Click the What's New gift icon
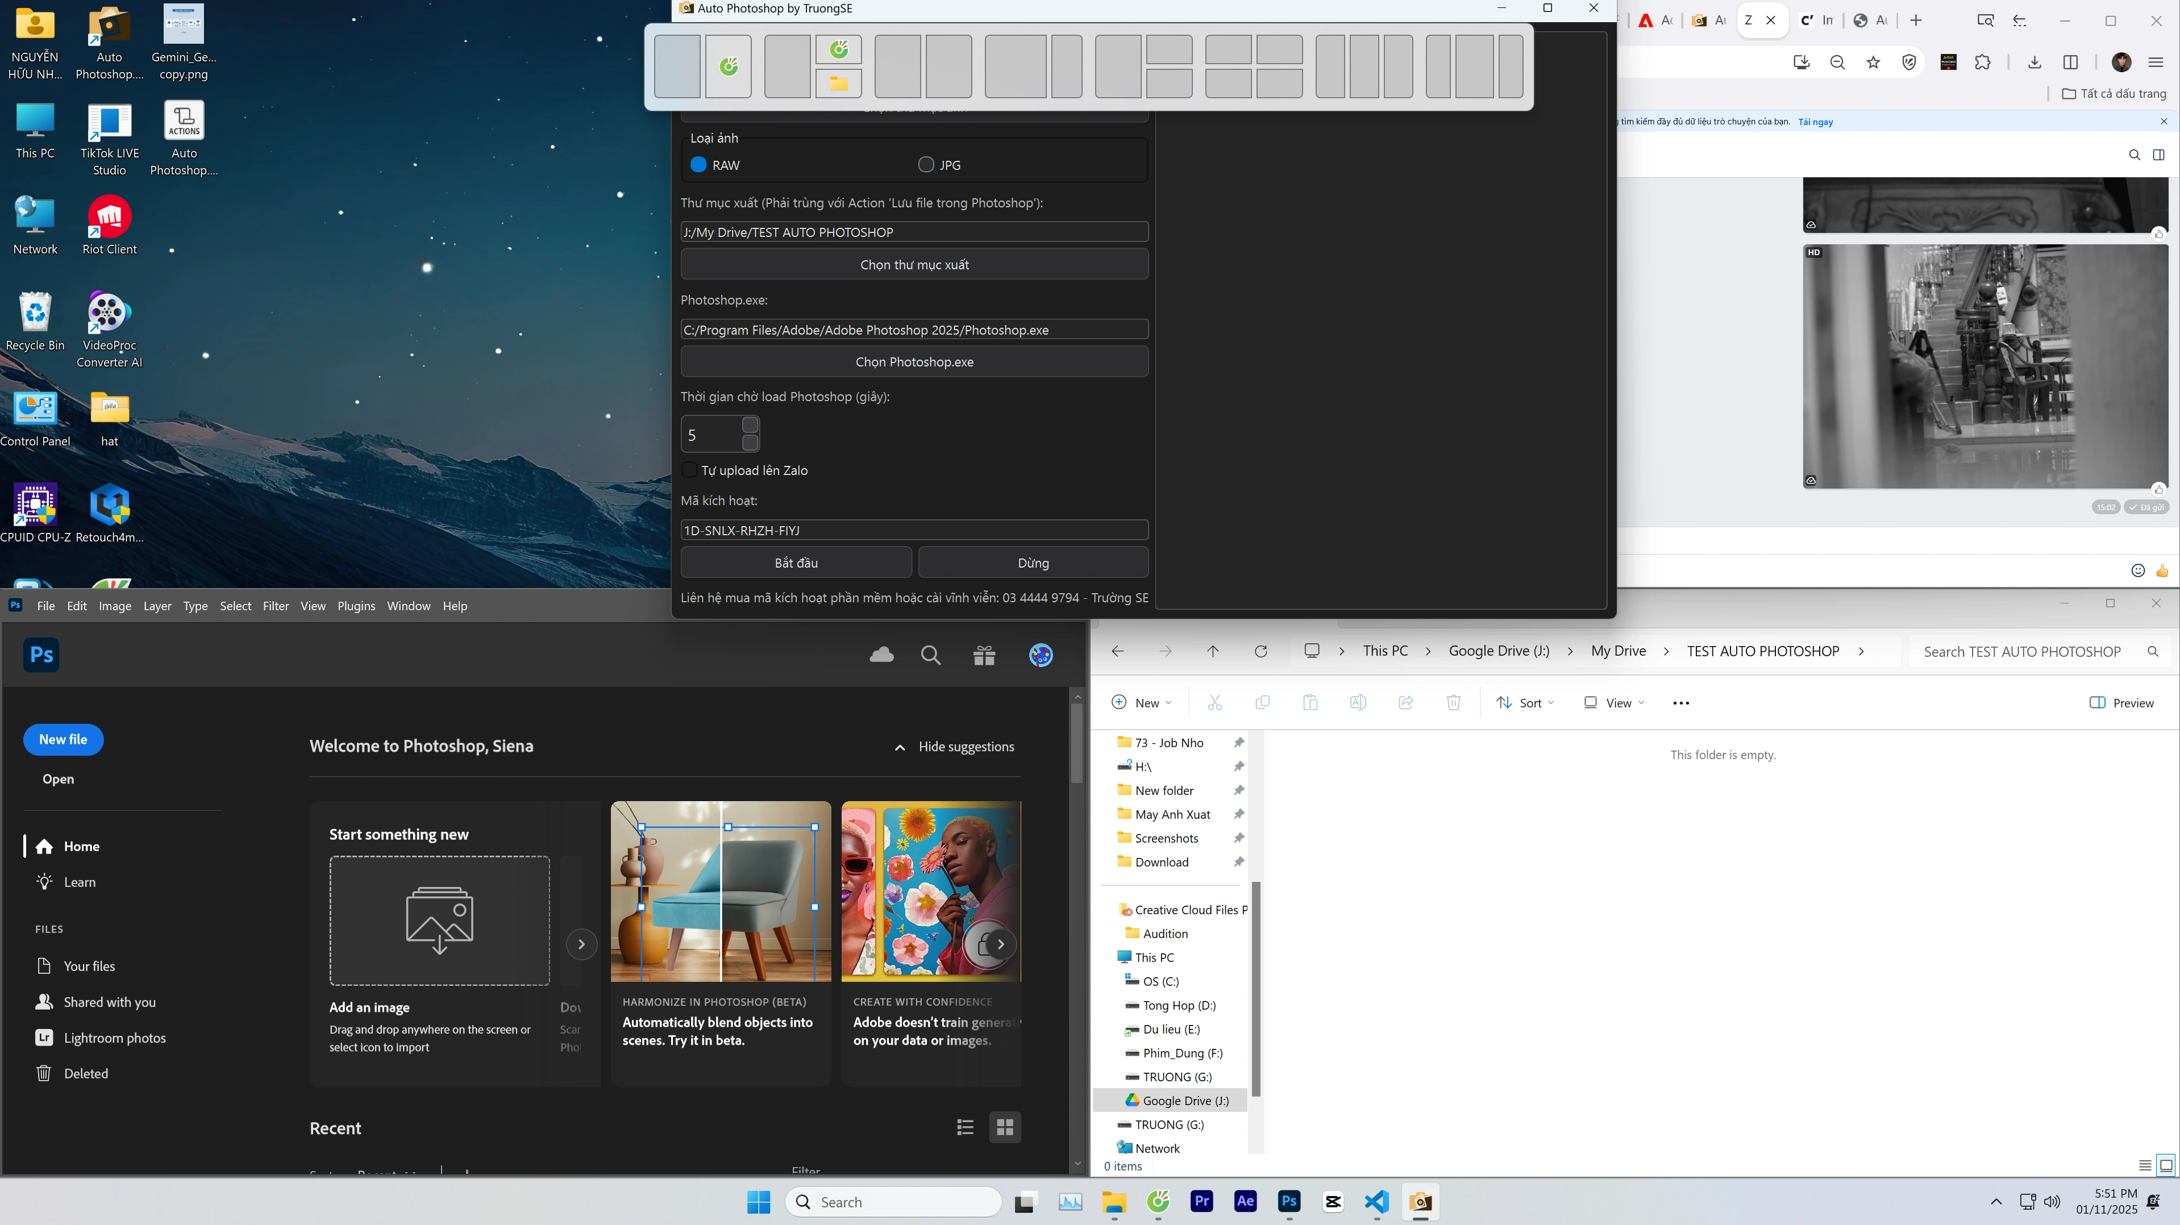Image resolution: width=2180 pixels, height=1225 pixels. (984, 655)
